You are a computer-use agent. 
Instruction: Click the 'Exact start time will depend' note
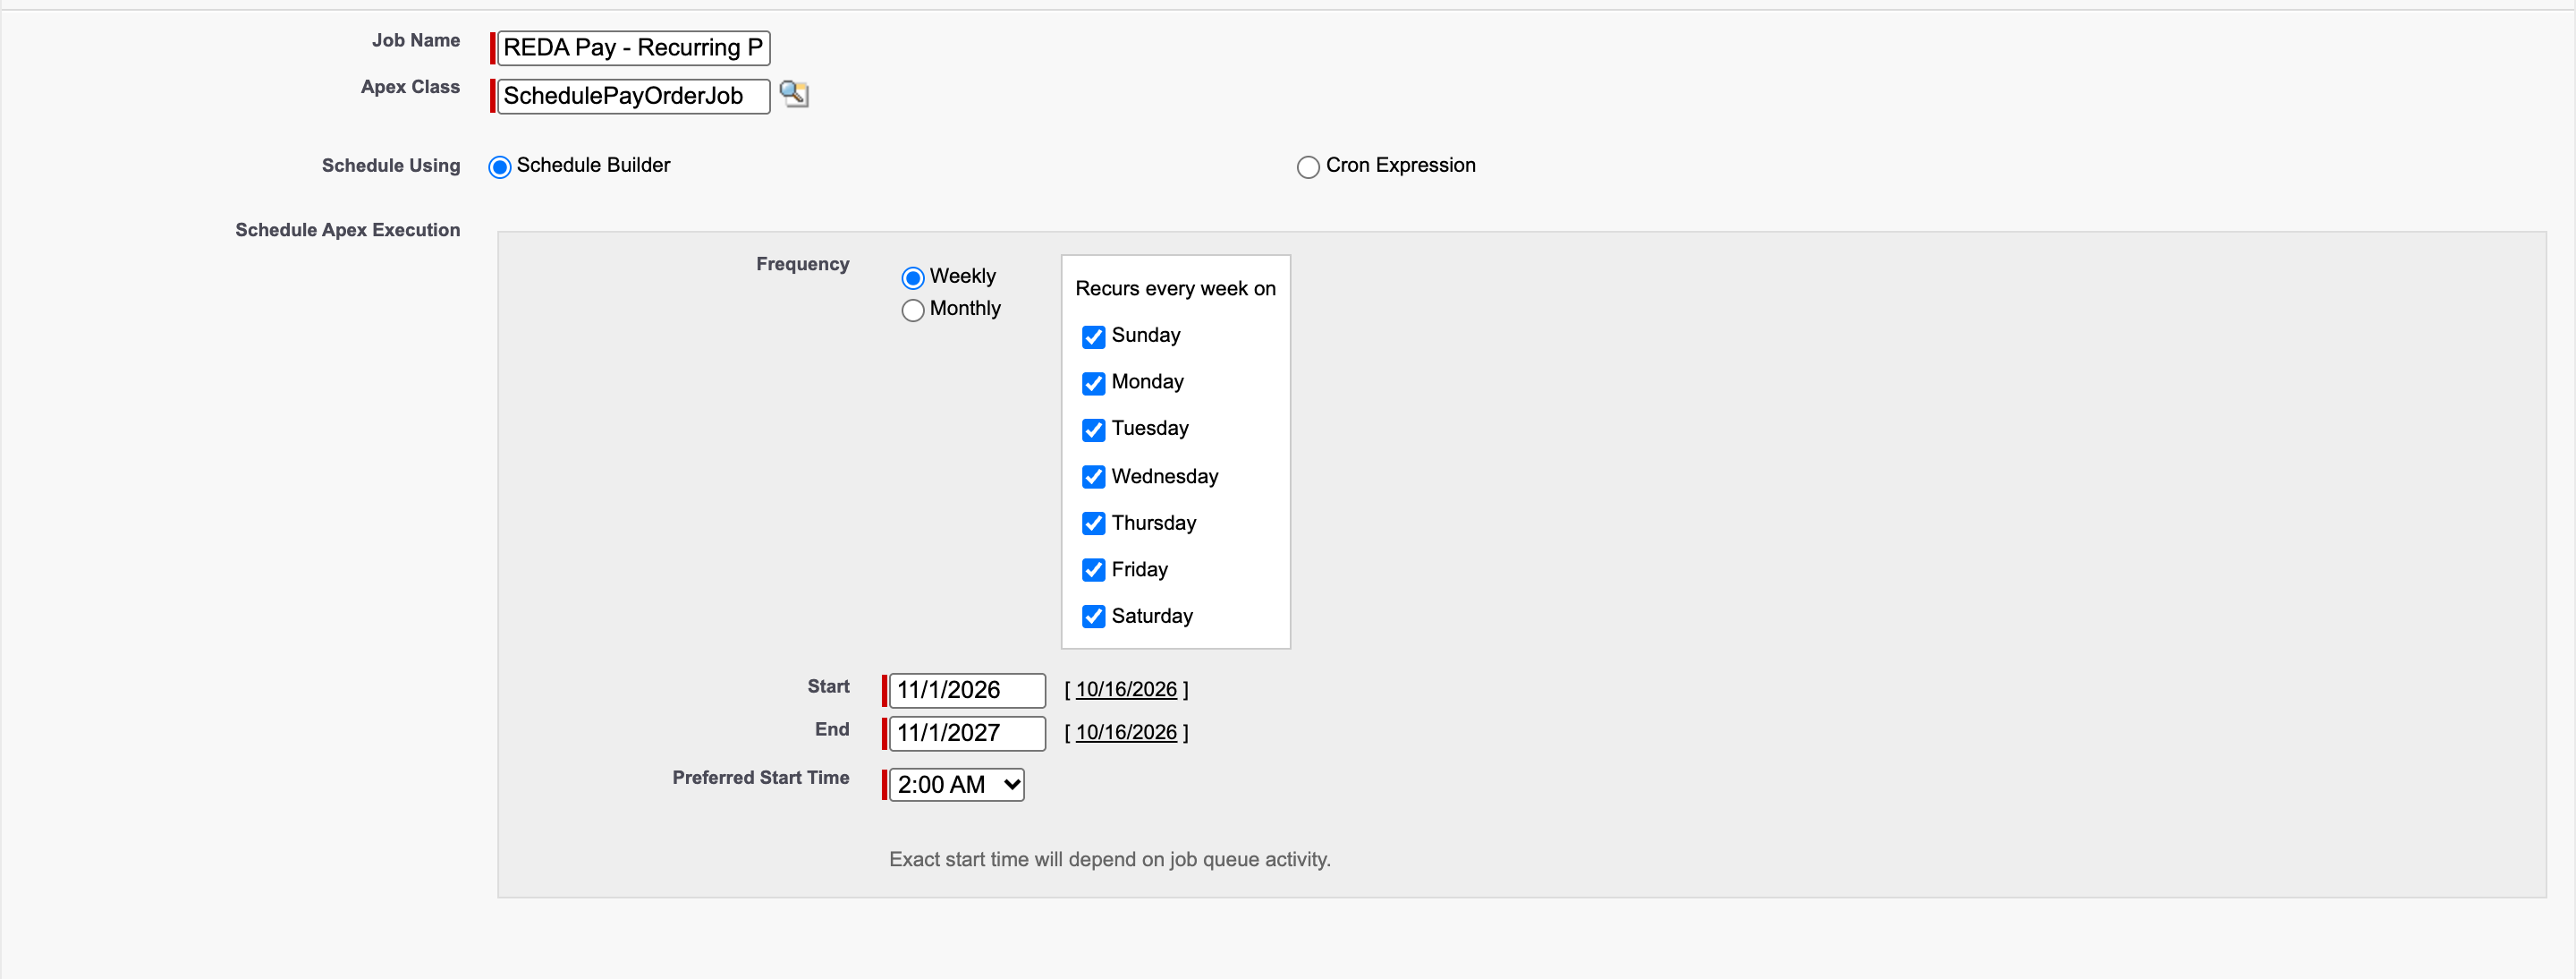pos(1110,859)
